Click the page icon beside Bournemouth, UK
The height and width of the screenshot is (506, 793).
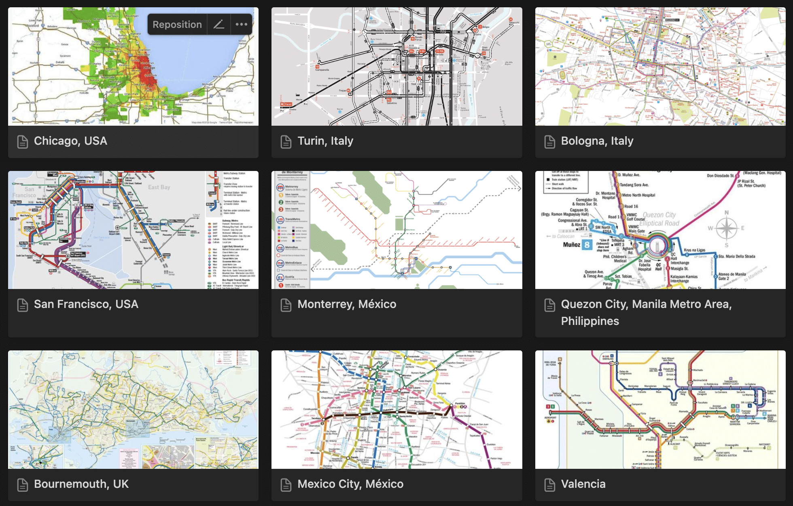23,485
